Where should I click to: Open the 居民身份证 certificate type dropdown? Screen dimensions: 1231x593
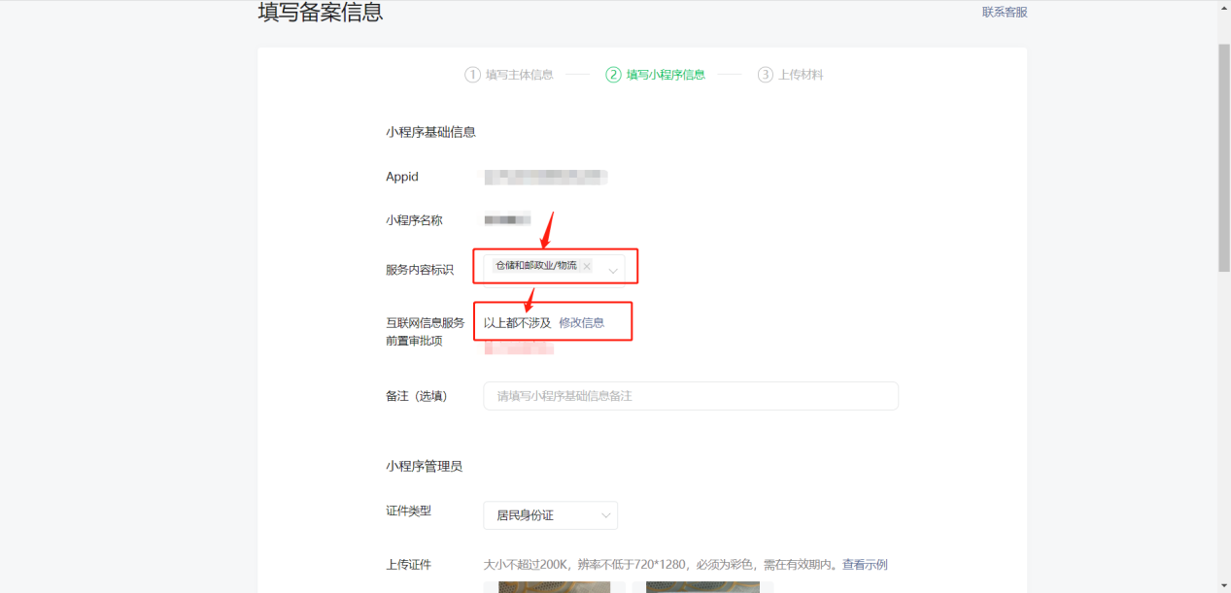coord(551,515)
